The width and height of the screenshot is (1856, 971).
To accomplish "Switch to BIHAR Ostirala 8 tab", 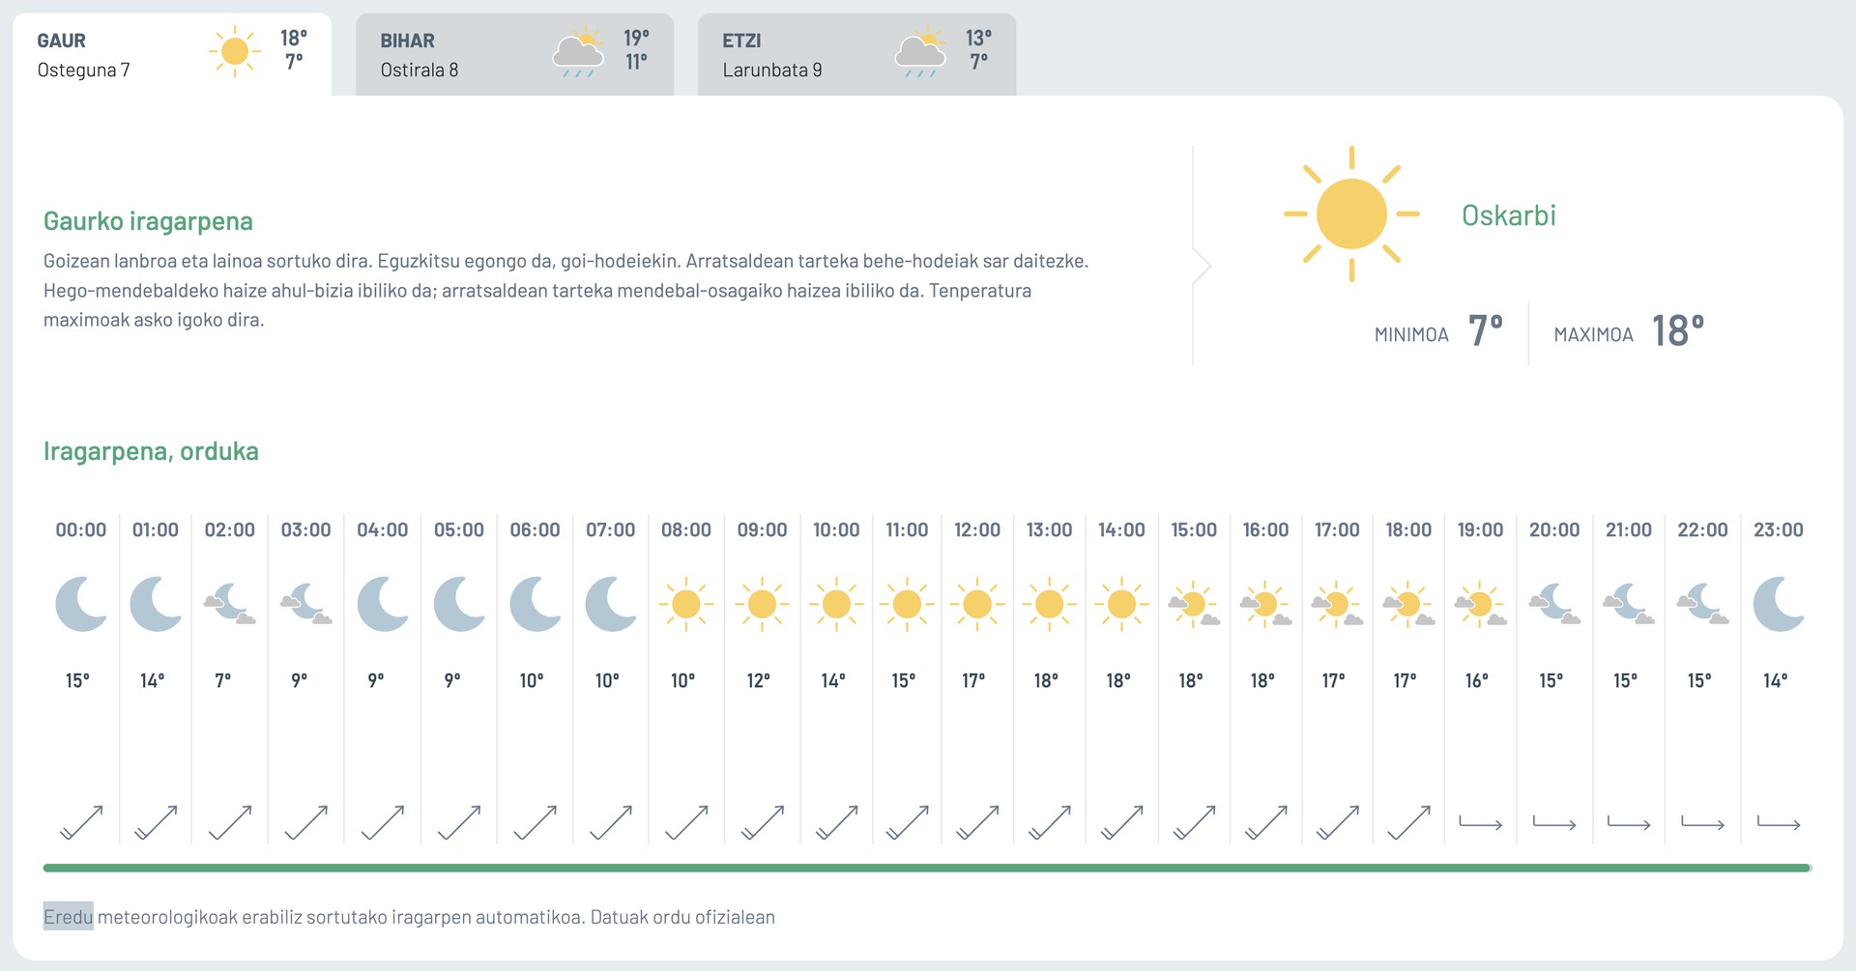I will pos(514,54).
